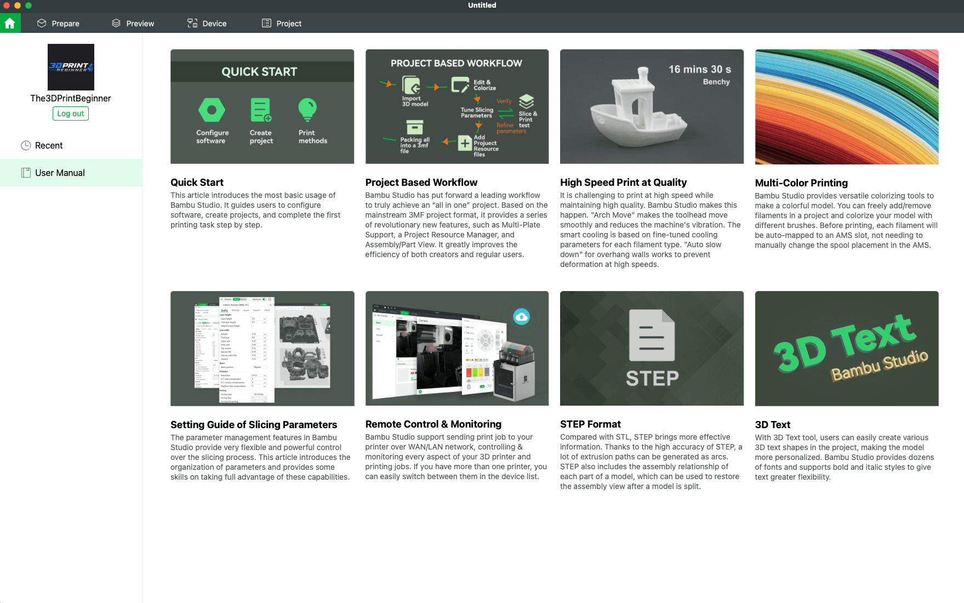Click the Project list icon
The width and height of the screenshot is (964, 603).
click(x=266, y=24)
